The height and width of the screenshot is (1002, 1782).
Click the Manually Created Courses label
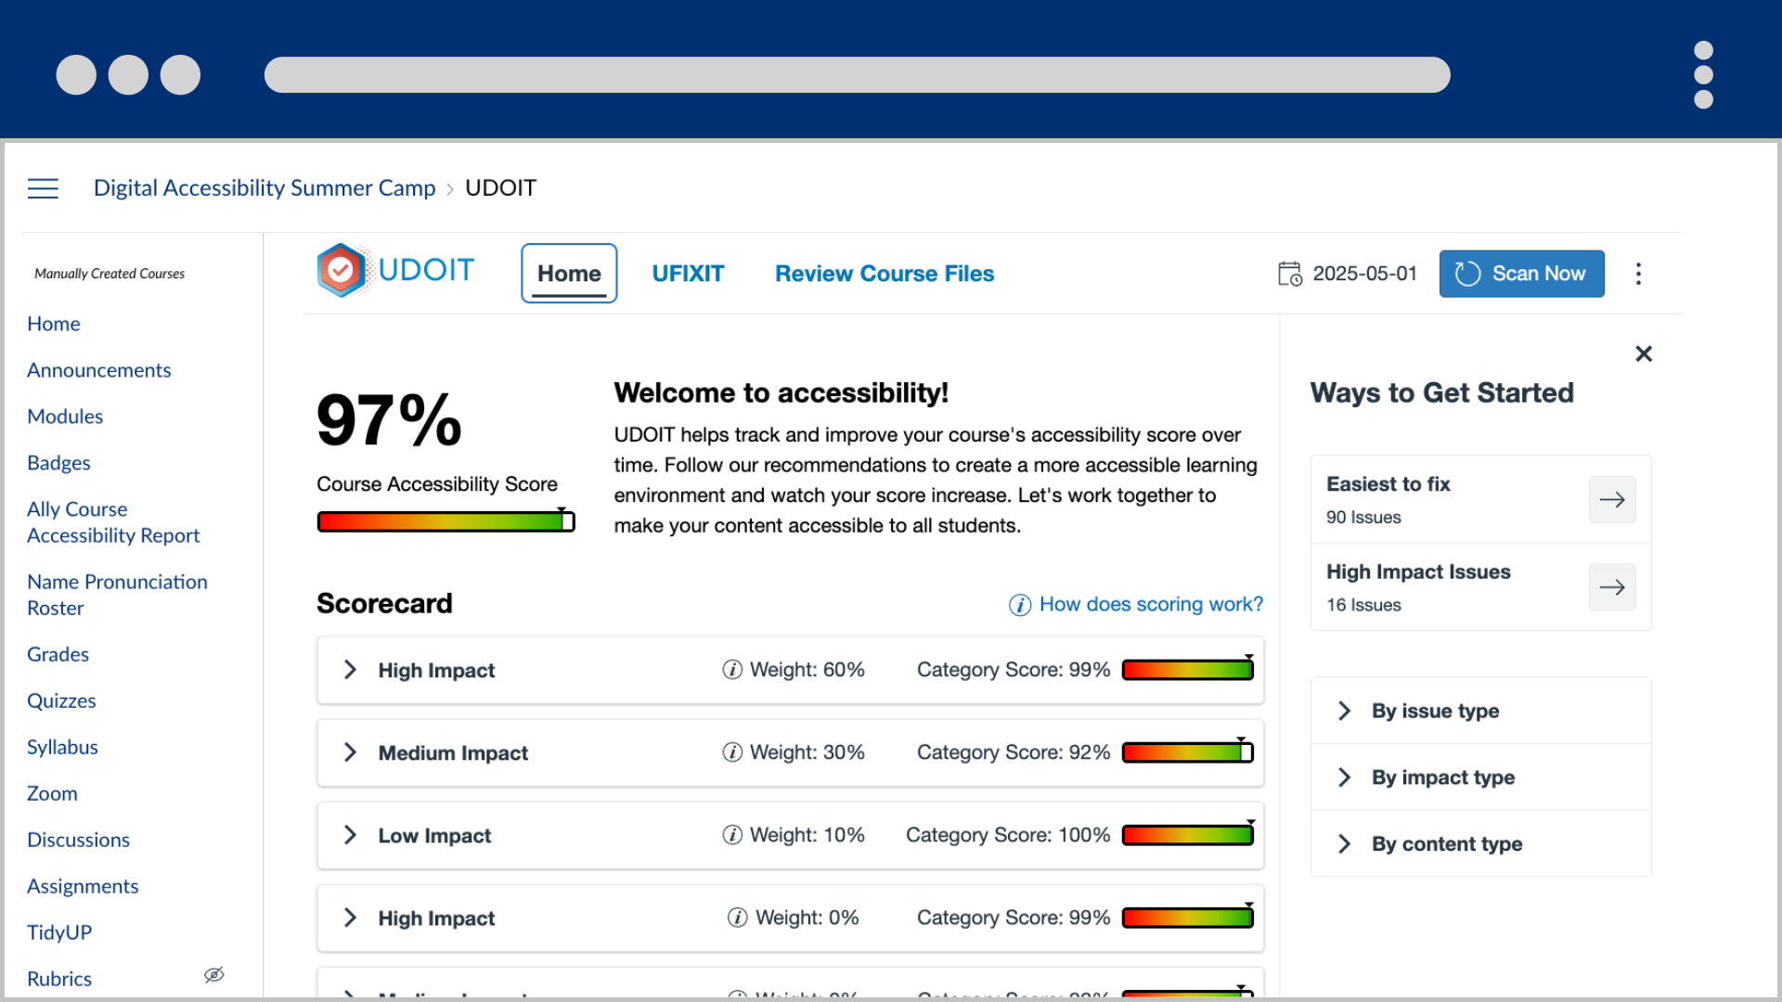coord(110,274)
